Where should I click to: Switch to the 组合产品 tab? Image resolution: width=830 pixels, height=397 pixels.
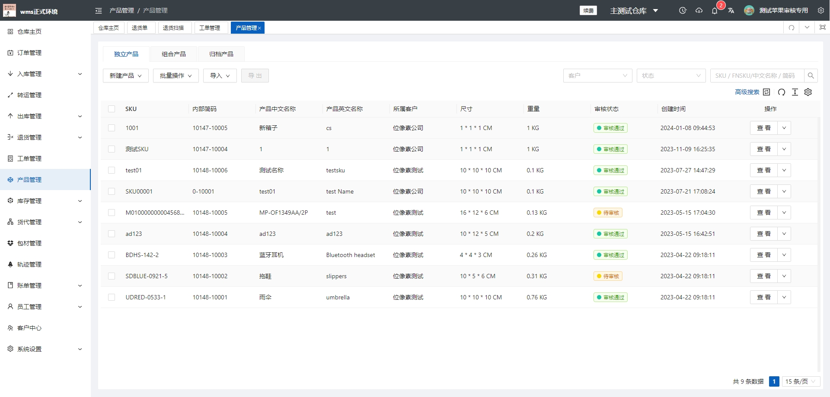[x=174, y=54]
